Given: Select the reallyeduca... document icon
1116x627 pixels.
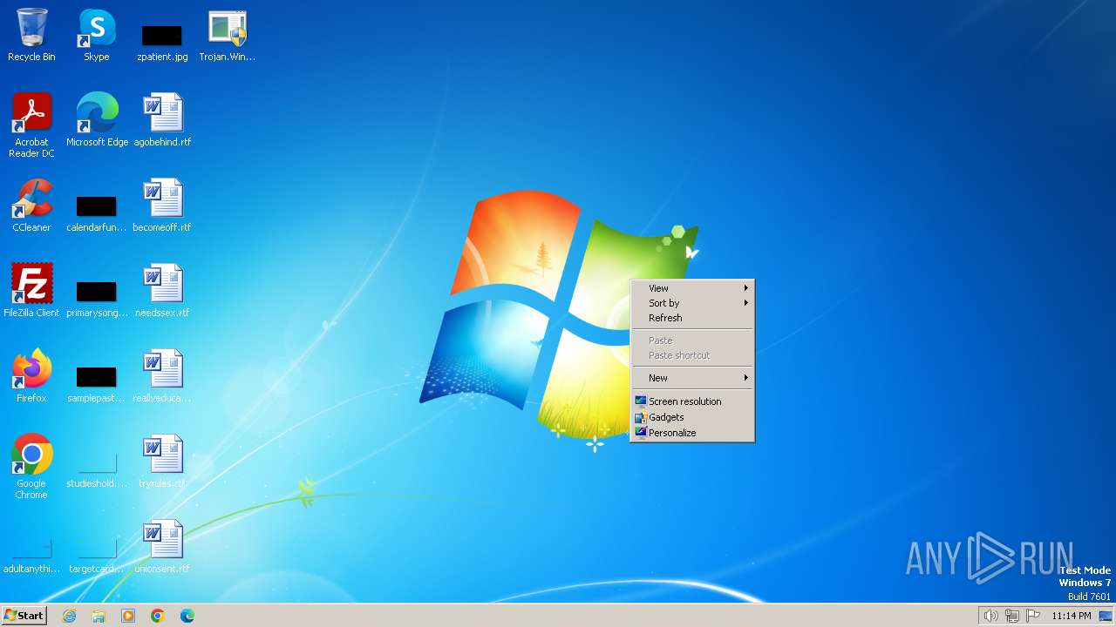Looking at the screenshot, I should point(162,376).
